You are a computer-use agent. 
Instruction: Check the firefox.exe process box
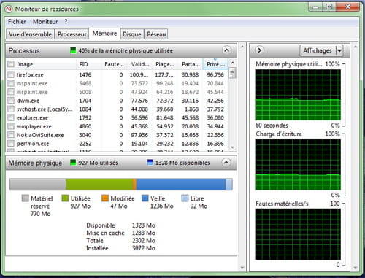(x=11, y=74)
